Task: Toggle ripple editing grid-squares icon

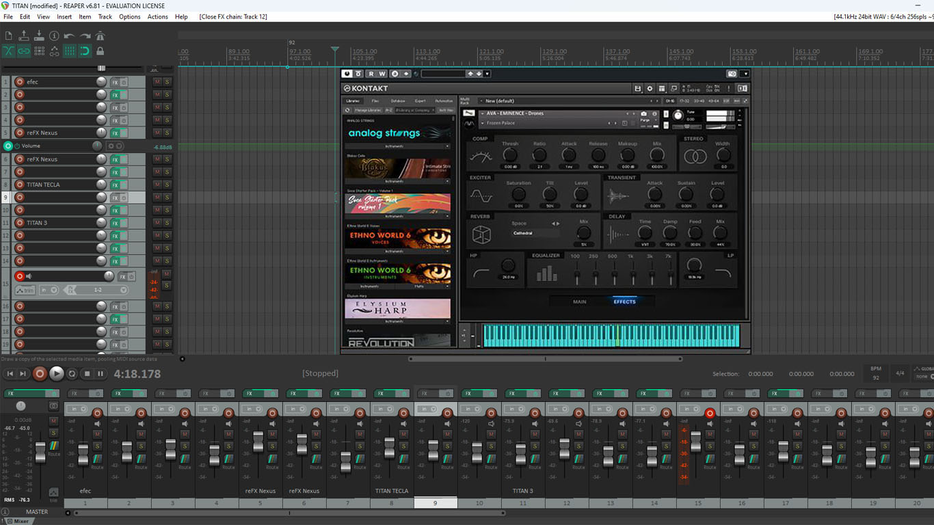Action: tap(39, 51)
